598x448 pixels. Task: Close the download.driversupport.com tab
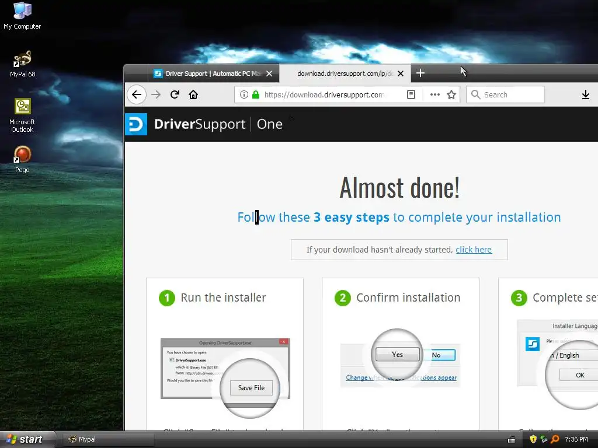(401, 73)
